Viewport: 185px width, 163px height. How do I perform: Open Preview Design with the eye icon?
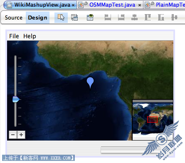[90, 17]
